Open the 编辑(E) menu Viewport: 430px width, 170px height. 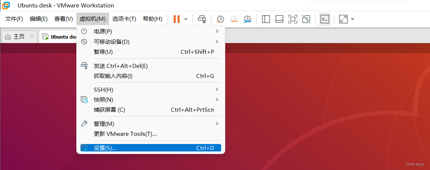pyautogui.click(x=39, y=19)
